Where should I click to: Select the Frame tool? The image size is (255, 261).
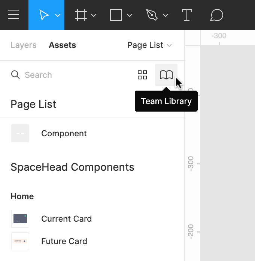81,15
